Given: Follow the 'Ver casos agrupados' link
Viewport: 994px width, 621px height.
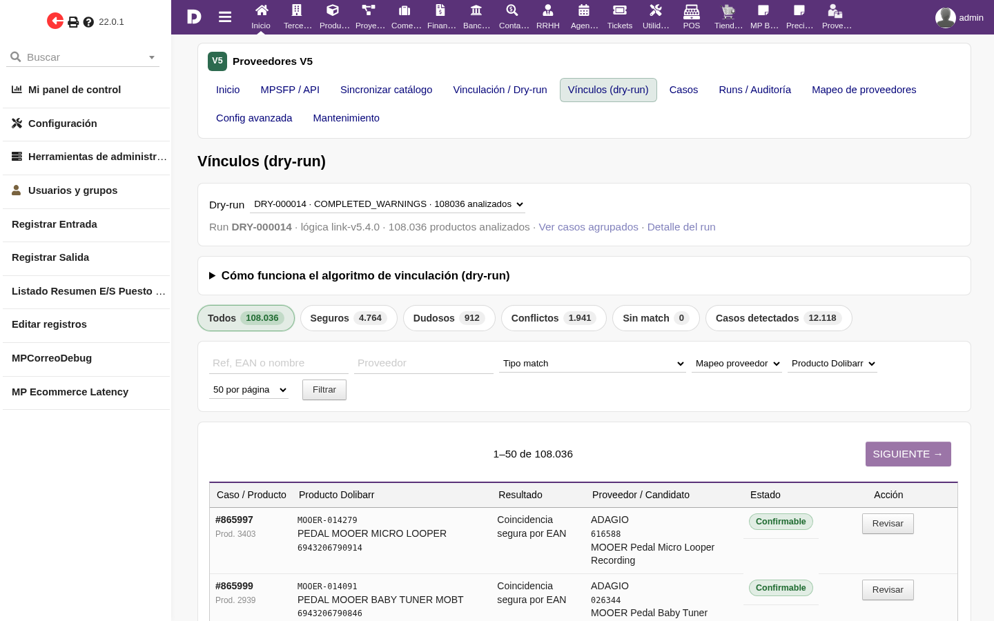Looking at the screenshot, I should (588, 227).
